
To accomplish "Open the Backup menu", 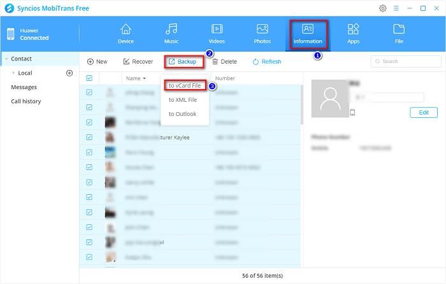I will 184,62.
